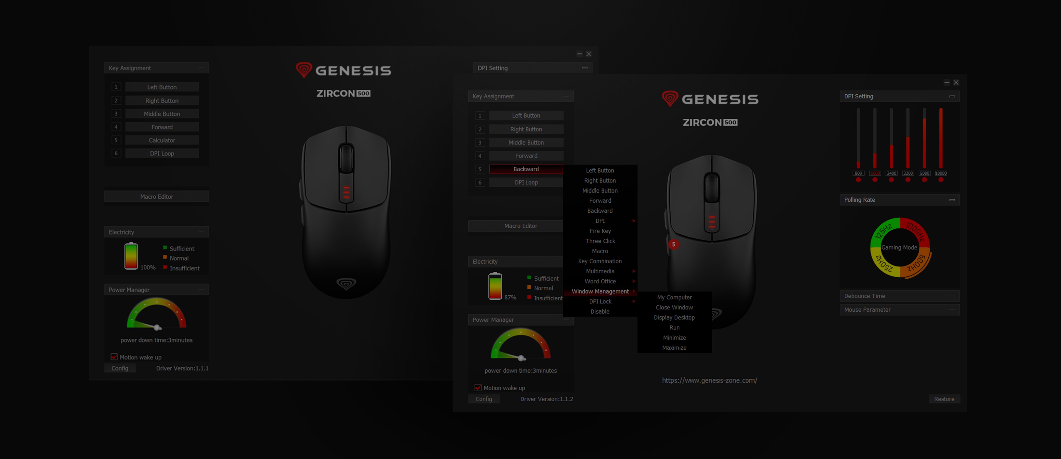Click the 1600 DPI value field
Image resolution: width=1061 pixels, height=459 pixels.
(x=875, y=173)
